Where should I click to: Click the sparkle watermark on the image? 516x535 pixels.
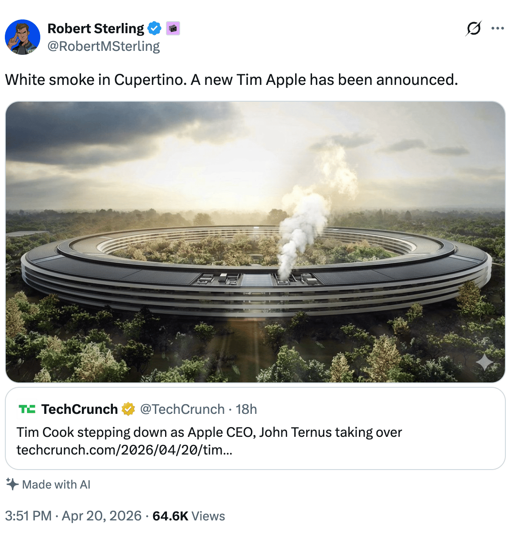point(485,363)
